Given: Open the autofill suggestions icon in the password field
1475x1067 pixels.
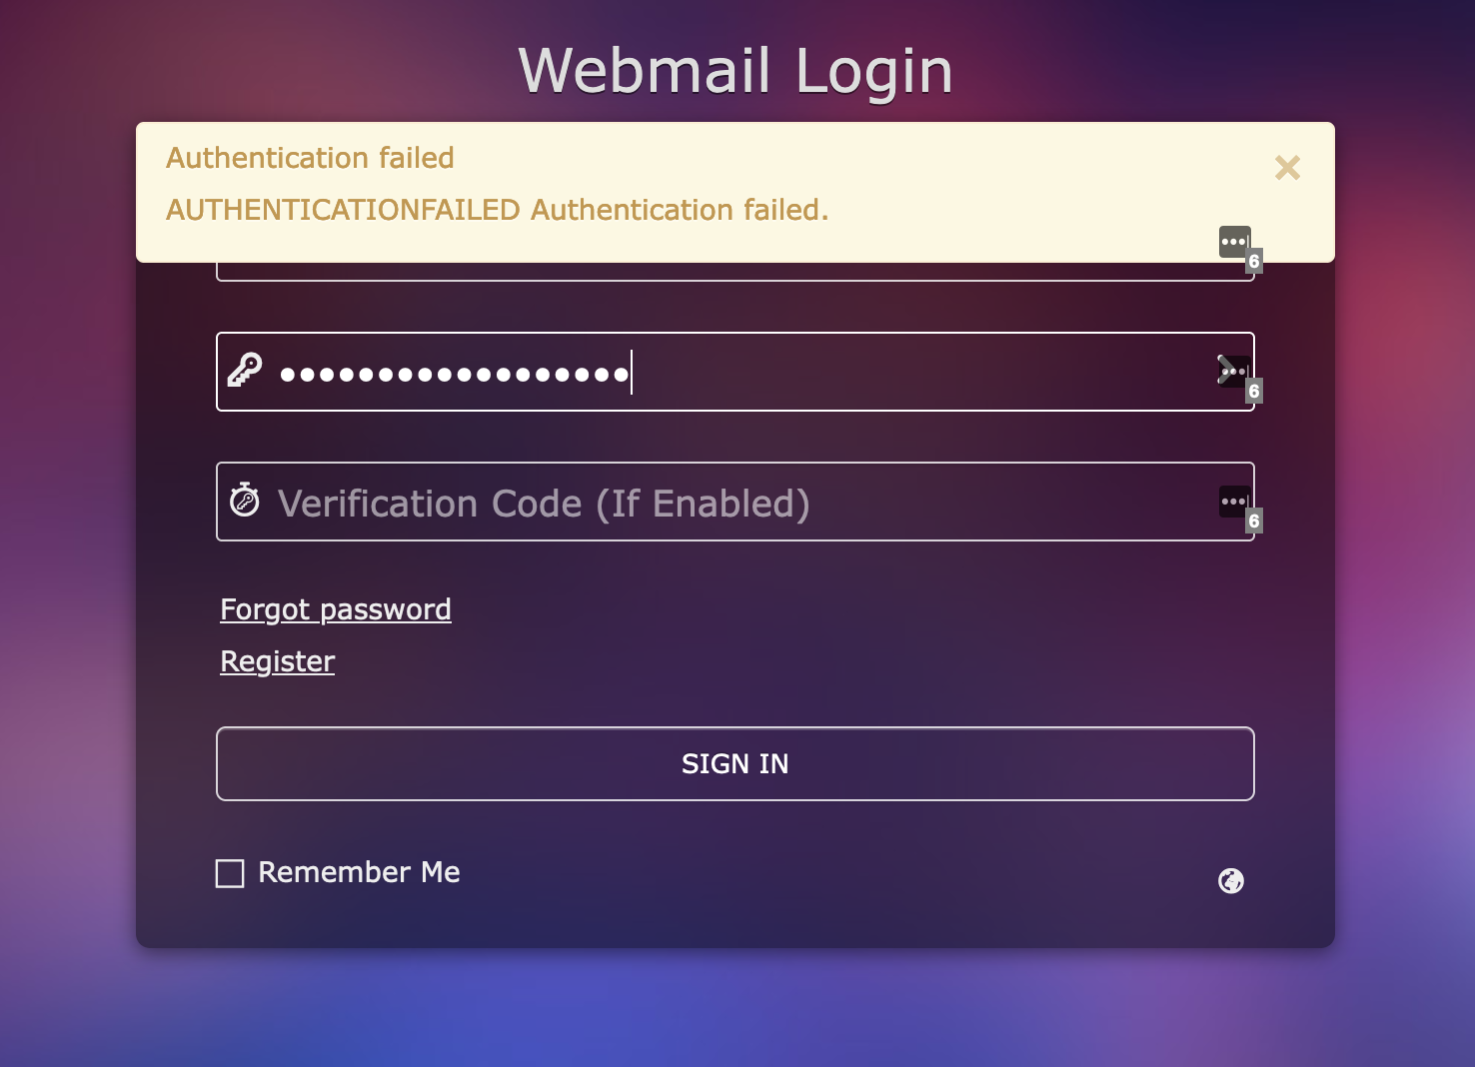Looking at the screenshot, I should [x=1233, y=372].
